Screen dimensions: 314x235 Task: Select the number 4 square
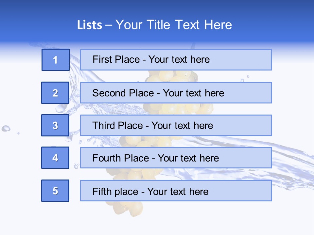pos(55,158)
